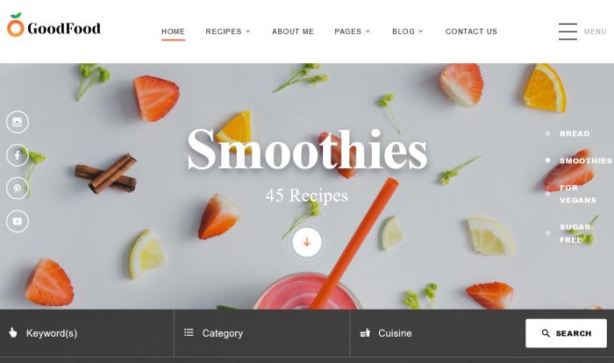Select the Bread slide dot
The image size is (614, 363).
point(547,133)
